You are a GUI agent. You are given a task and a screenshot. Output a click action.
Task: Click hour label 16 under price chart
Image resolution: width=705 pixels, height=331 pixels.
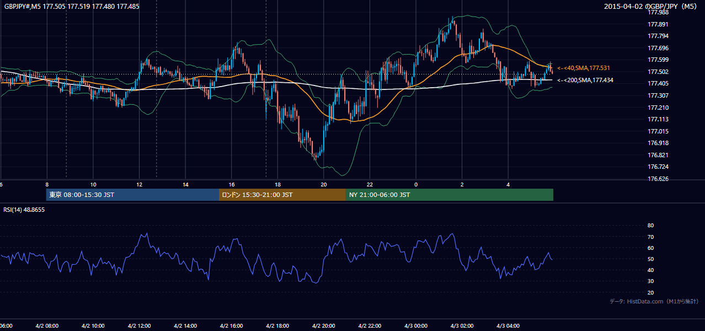[x=232, y=184]
